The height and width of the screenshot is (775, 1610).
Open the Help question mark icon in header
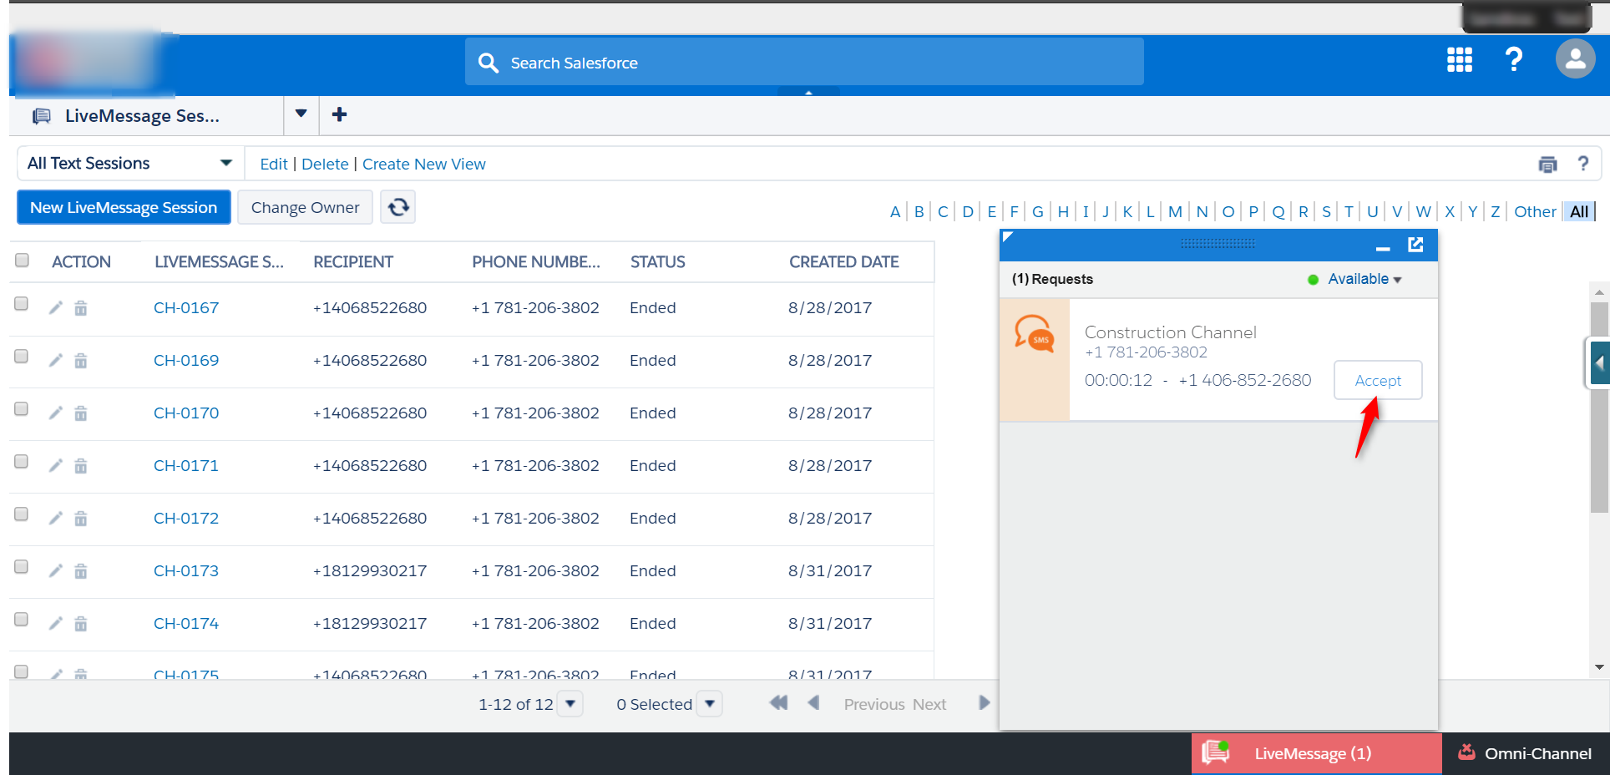click(1514, 60)
